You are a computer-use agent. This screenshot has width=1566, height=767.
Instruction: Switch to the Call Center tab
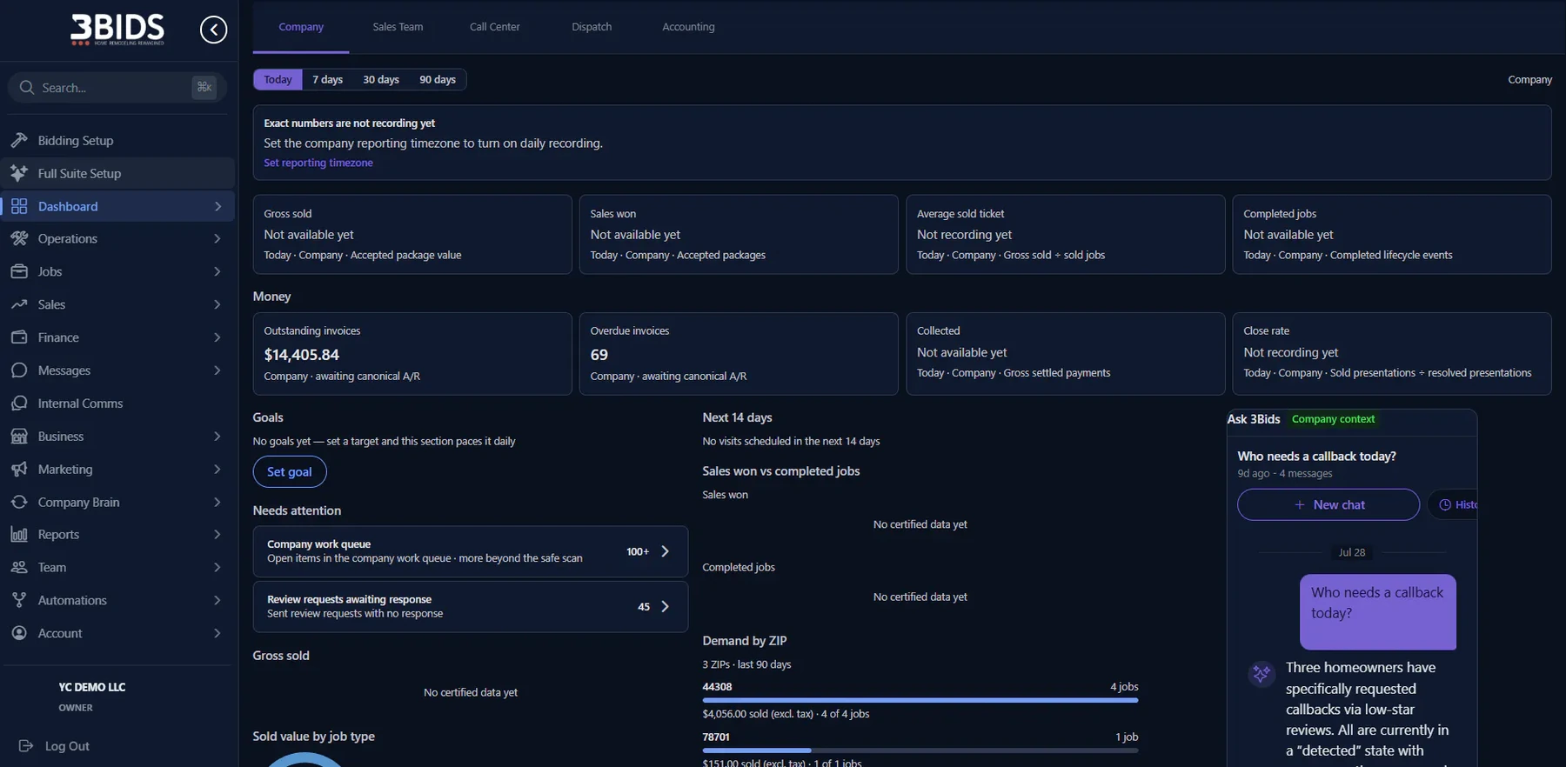(494, 27)
